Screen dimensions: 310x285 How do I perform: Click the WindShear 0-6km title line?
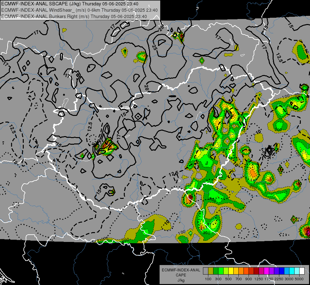79,10
